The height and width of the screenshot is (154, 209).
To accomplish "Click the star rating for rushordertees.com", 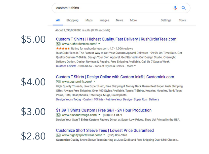I will (x=63, y=49).
